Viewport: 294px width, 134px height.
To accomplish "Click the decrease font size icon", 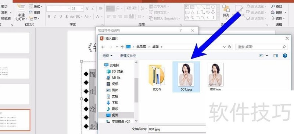I will tap(93, 8).
